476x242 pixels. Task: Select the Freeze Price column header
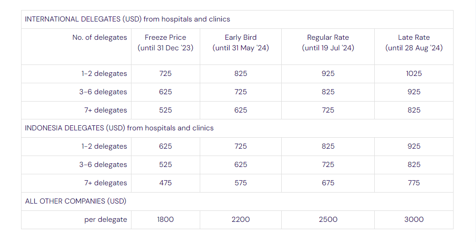click(165, 43)
